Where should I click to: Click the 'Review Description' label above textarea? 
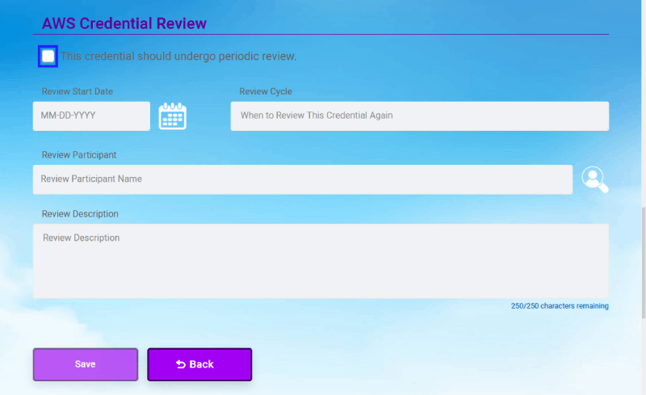[80, 214]
